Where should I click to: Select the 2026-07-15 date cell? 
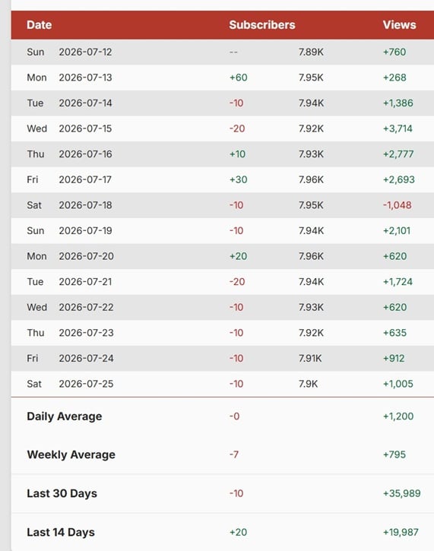(85, 128)
